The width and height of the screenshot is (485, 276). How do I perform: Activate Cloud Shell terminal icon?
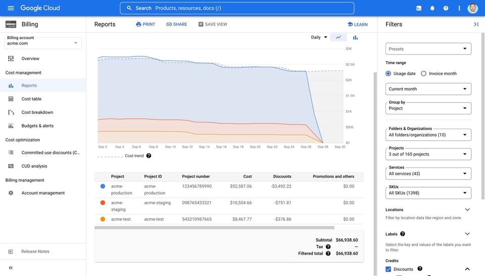[x=419, y=9]
